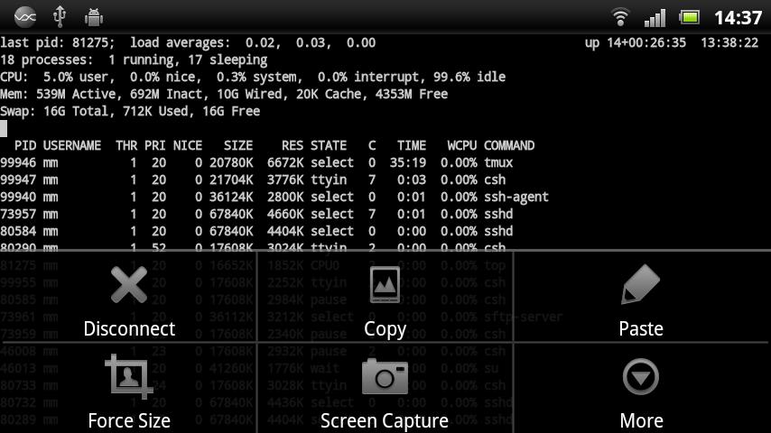Click the 6672K RES value
The width and height of the screenshot is (771, 433).
[x=285, y=162]
